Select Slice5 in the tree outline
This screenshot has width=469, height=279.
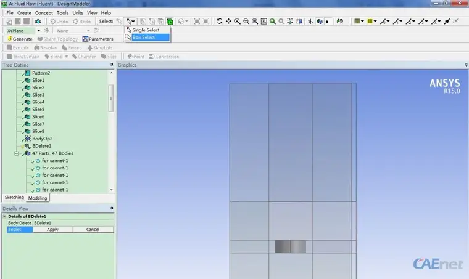pyautogui.click(x=38, y=110)
